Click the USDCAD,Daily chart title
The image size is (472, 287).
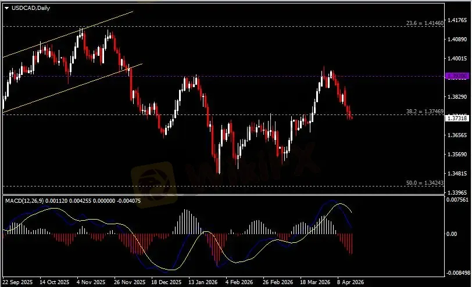31,8
